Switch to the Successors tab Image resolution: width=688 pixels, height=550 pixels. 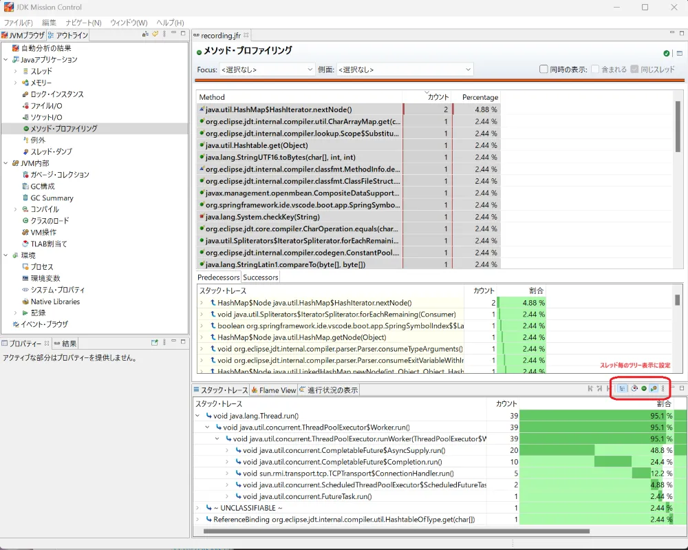click(261, 277)
